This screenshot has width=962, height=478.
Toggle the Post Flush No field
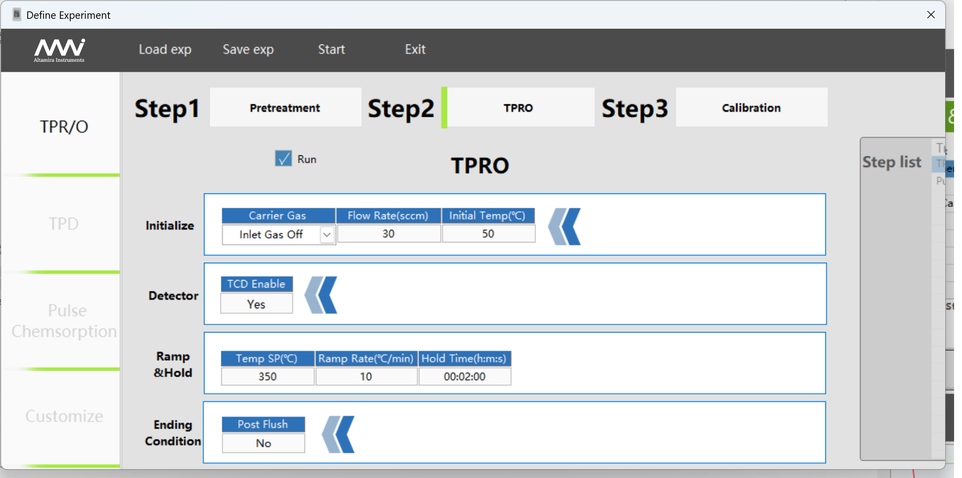tap(263, 443)
